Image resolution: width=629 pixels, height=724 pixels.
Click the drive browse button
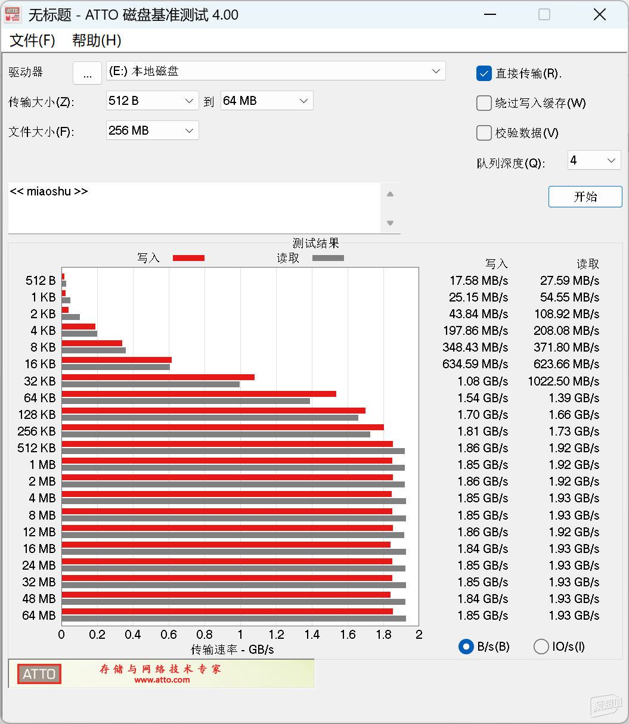pos(88,73)
